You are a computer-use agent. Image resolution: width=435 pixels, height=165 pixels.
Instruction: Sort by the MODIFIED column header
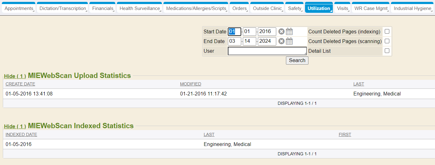(x=190, y=84)
